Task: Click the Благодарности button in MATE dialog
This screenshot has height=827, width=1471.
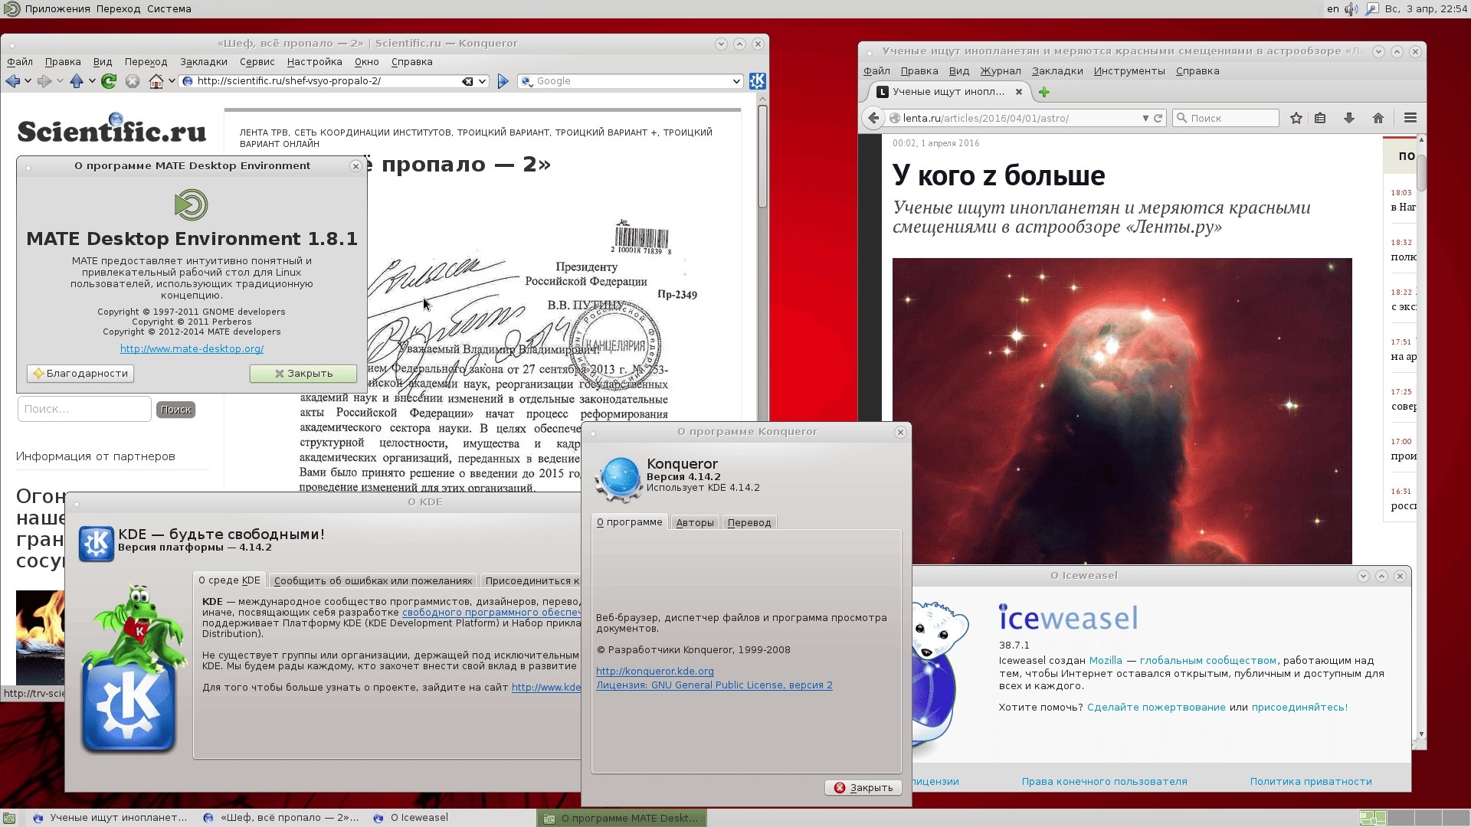Action: click(x=80, y=374)
